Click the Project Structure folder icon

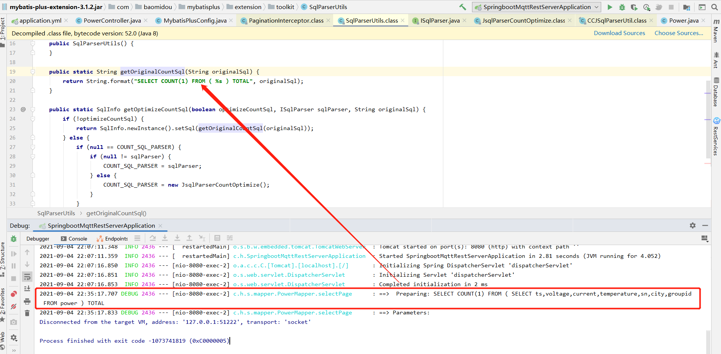tap(687, 7)
